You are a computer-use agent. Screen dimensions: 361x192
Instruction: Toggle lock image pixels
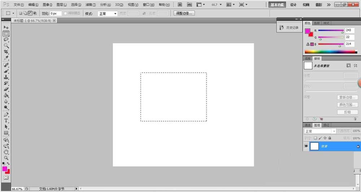(320, 138)
